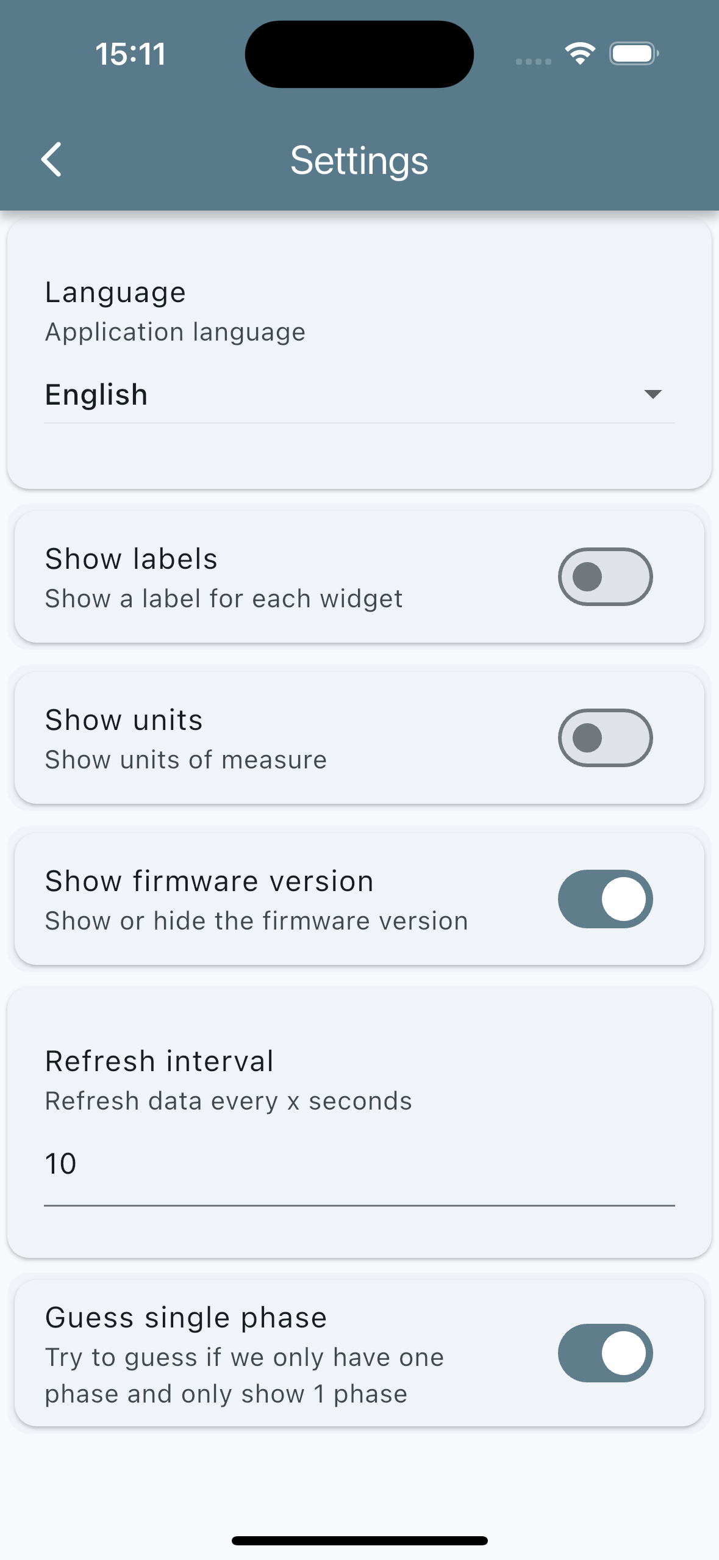The image size is (719, 1560).
Task: Turn on the Show units switch
Action: tap(605, 738)
